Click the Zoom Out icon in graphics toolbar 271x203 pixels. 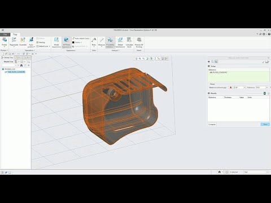[143, 59]
